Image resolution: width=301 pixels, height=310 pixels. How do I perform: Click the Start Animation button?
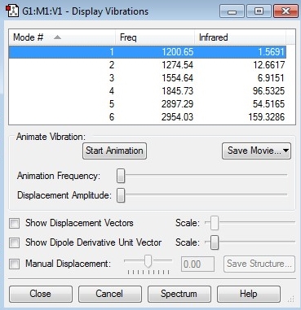[x=114, y=151]
